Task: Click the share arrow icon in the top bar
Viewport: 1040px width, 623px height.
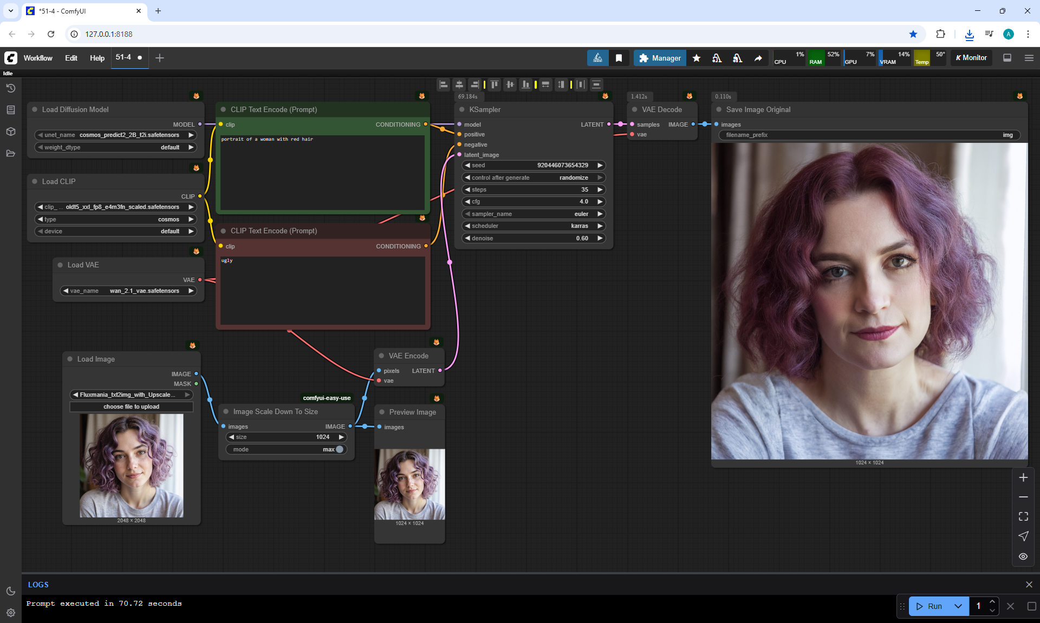Action: click(758, 58)
